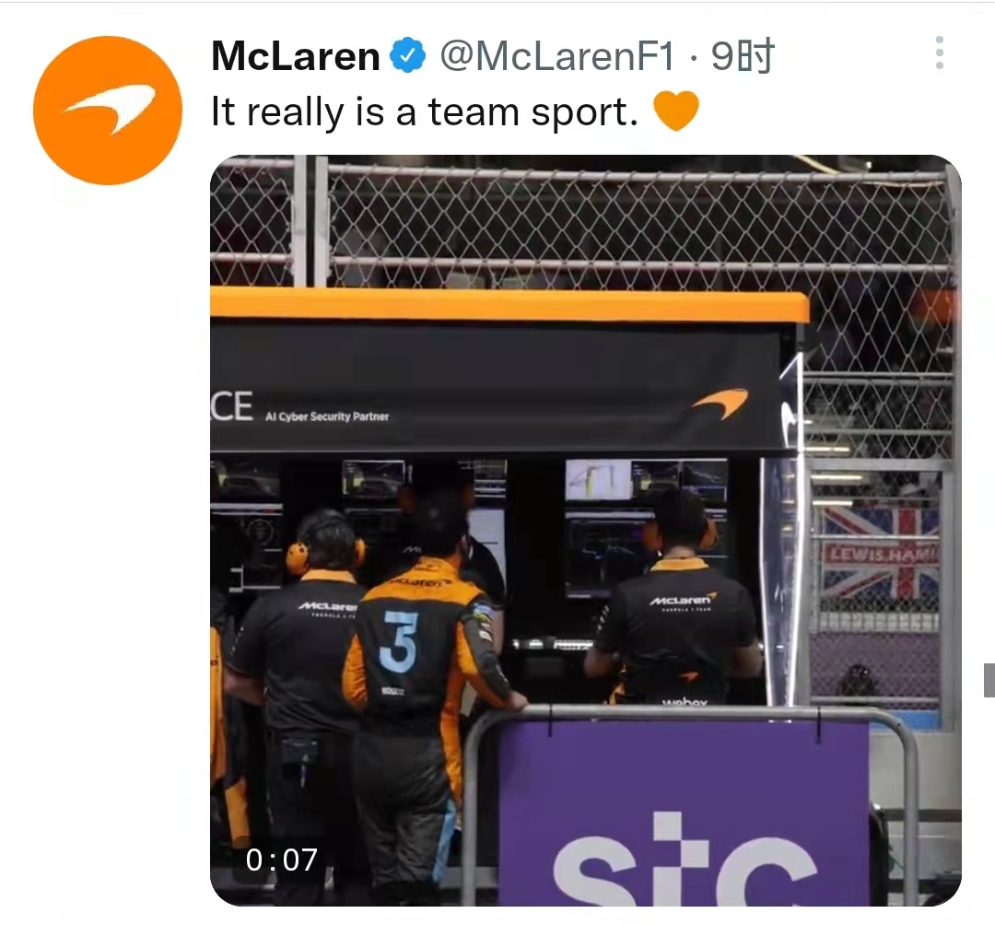This screenshot has height=925, width=995.
Task: Click the McLaren logo on the right crew member's shirt
Action: (x=682, y=600)
